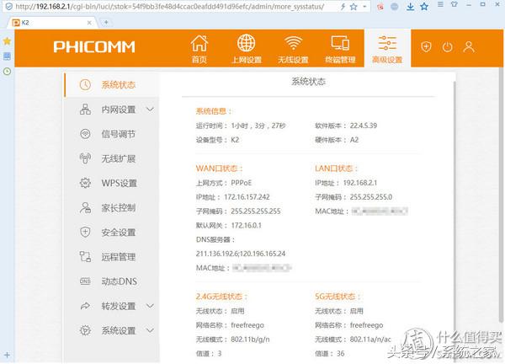Open a new browser tab with plus button

click(106, 22)
